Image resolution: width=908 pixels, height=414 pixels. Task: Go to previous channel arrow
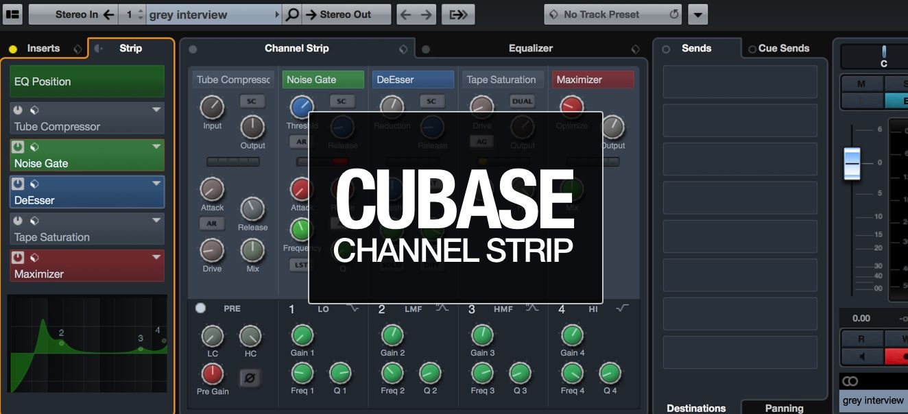tap(407, 14)
